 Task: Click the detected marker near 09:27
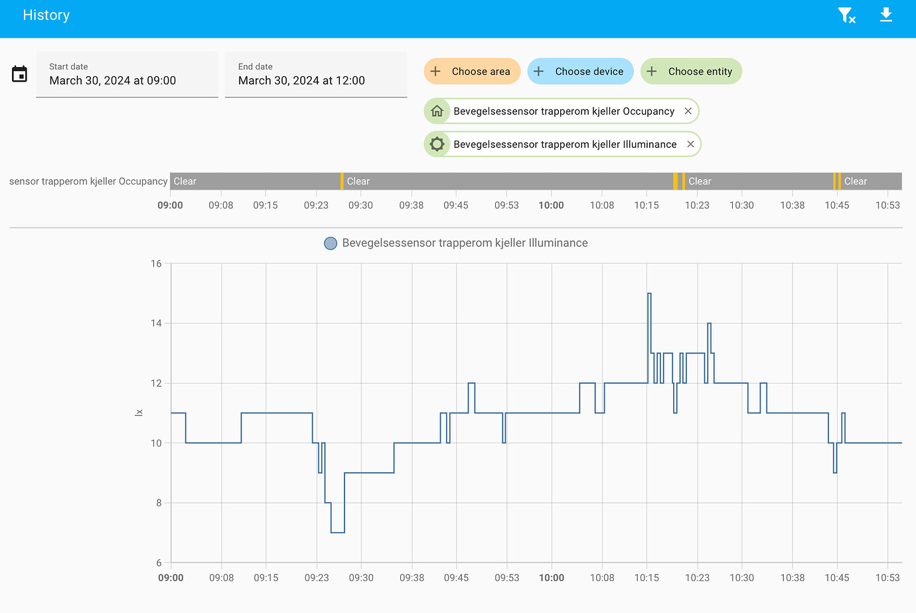(x=342, y=181)
